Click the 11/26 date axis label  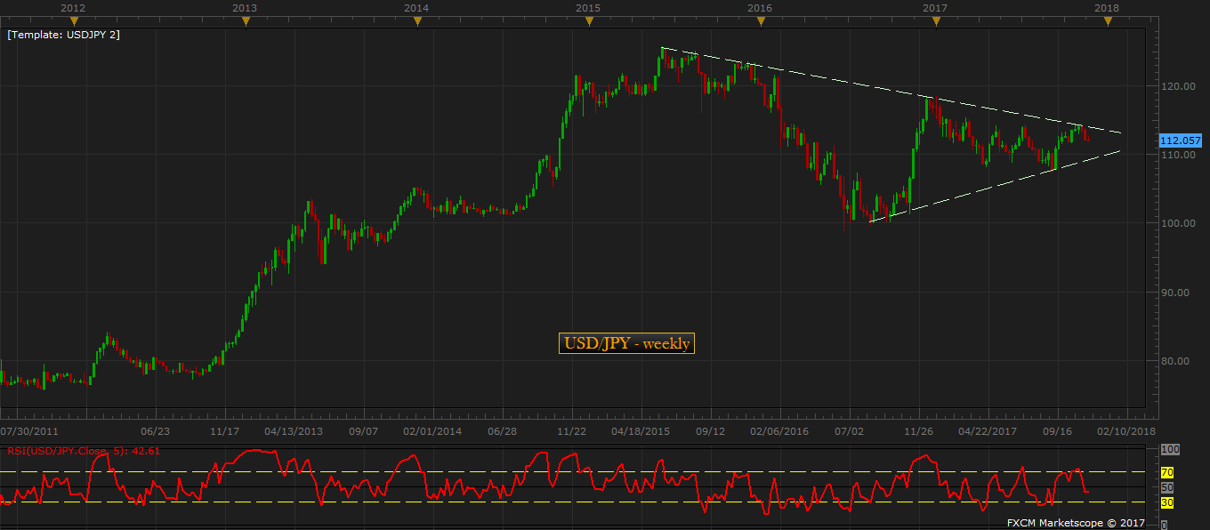coord(918,431)
